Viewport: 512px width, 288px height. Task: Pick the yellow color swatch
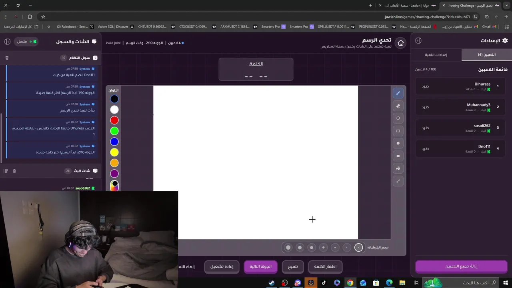point(114,152)
